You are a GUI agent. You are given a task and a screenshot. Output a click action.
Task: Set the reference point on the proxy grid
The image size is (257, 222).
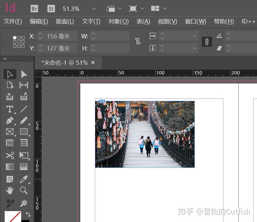[x=19, y=41]
